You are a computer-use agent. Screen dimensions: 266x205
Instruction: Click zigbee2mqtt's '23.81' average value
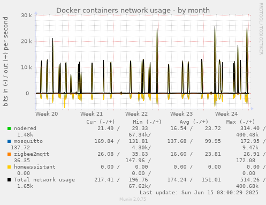point(212,154)
